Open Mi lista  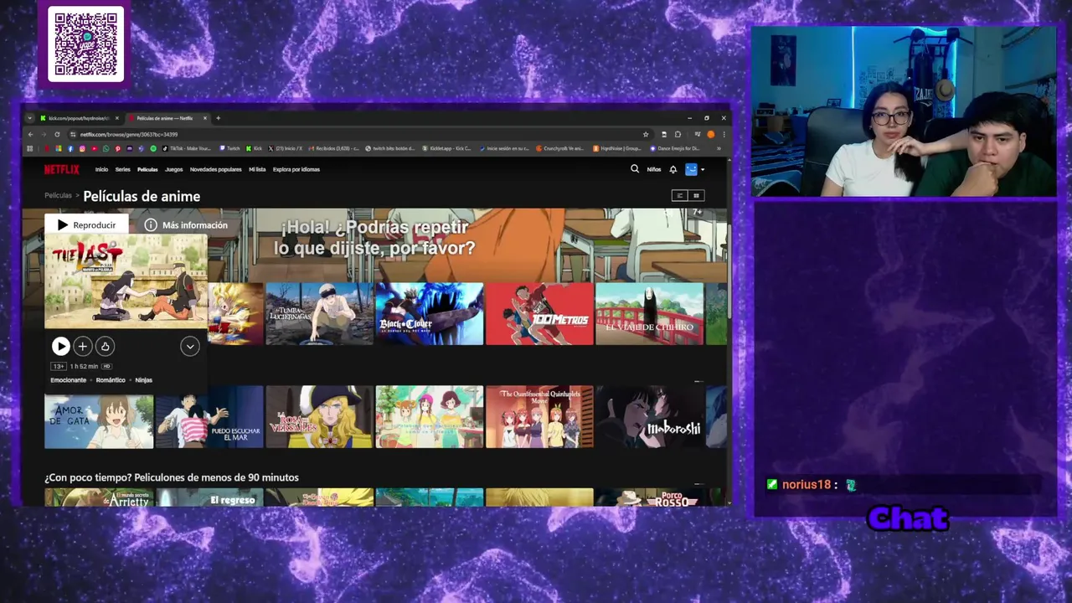coord(257,169)
